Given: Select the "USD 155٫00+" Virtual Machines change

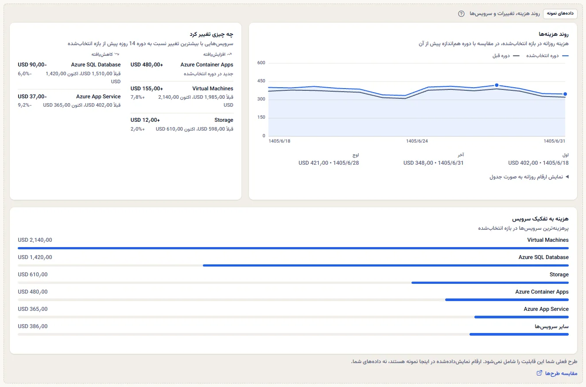Looking at the screenshot, I should pyautogui.click(x=147, y=89).
